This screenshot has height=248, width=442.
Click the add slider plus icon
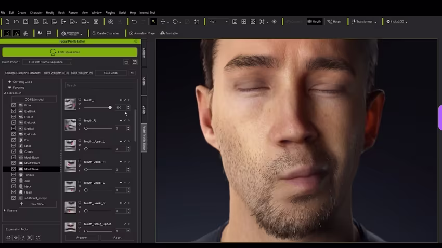click(22, 204)
